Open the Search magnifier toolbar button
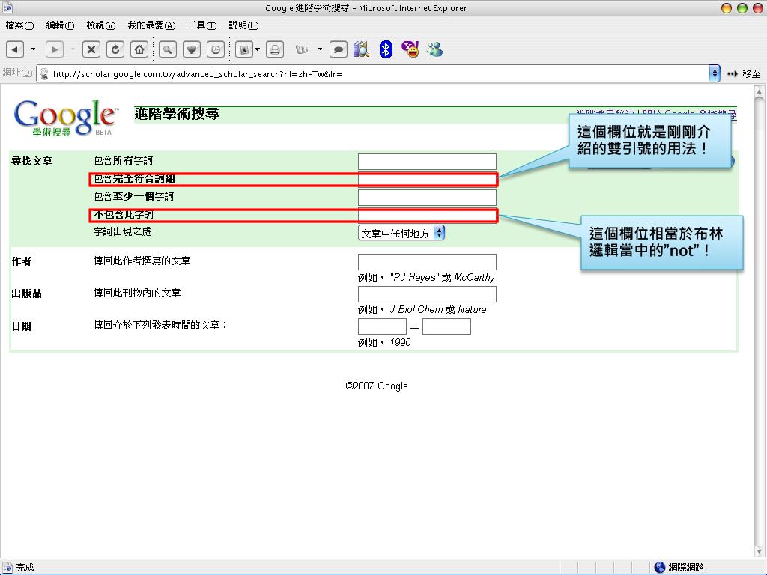 pyautogui.click(x=167, y=49)
